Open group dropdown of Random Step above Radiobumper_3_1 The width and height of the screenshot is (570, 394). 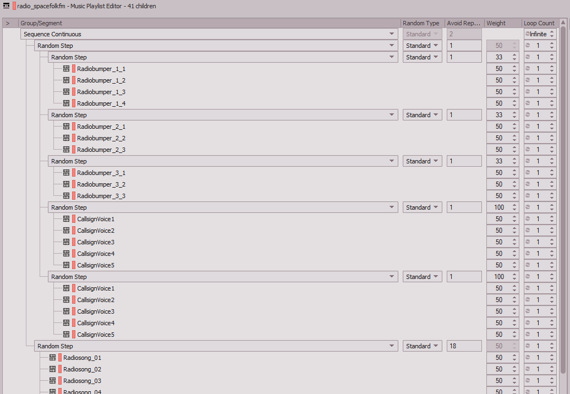[x=392, y=161]
